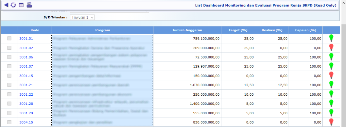Click the Program column header
346x127 pixels.
[102, 30]
